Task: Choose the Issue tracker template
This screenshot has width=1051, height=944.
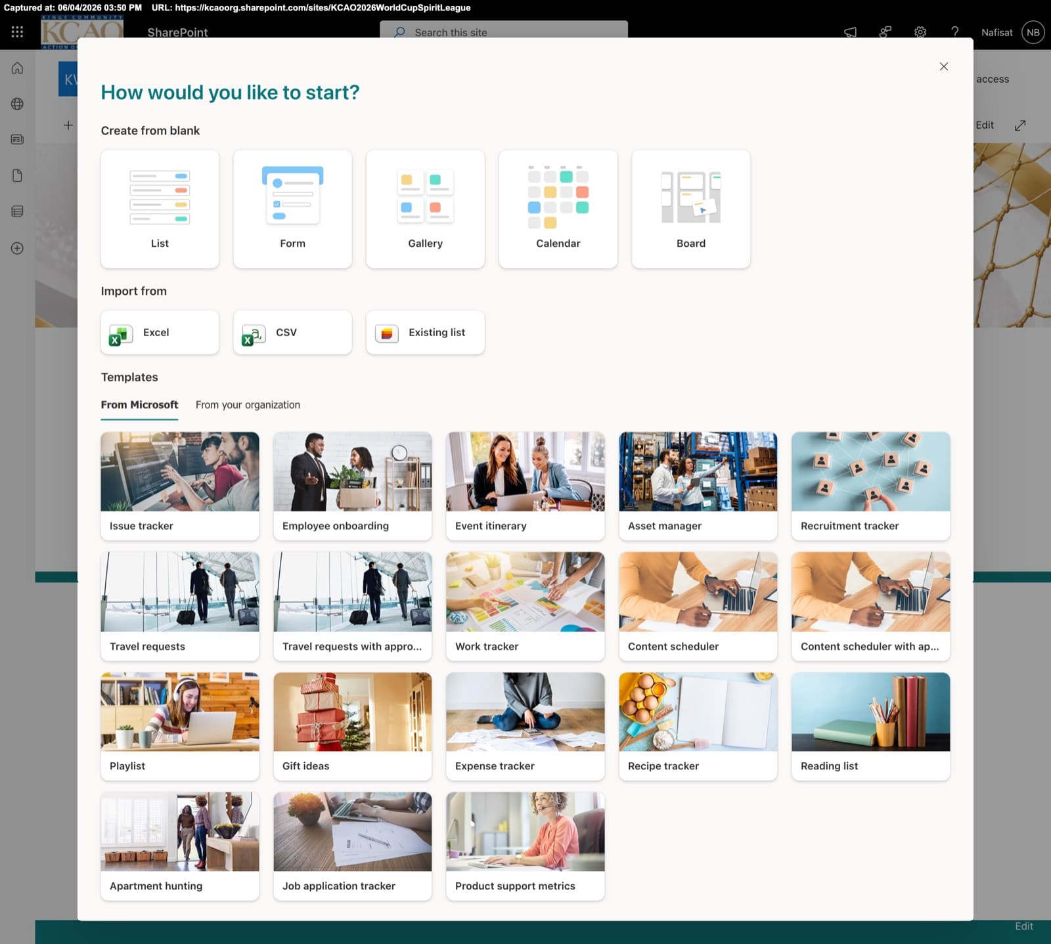Action: tap(179, 486)
